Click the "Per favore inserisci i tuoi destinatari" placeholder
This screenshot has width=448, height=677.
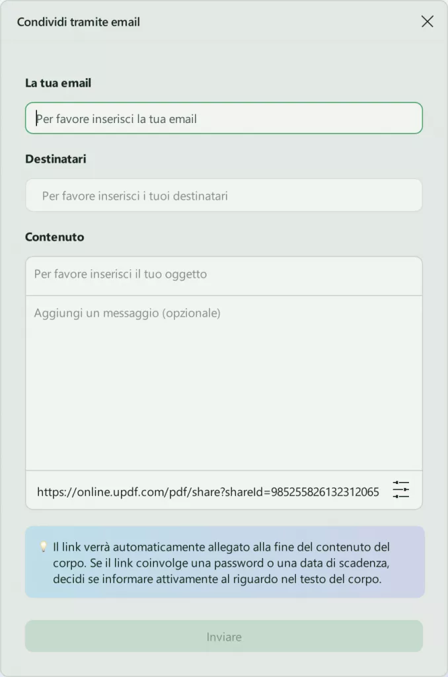point(135,196)
